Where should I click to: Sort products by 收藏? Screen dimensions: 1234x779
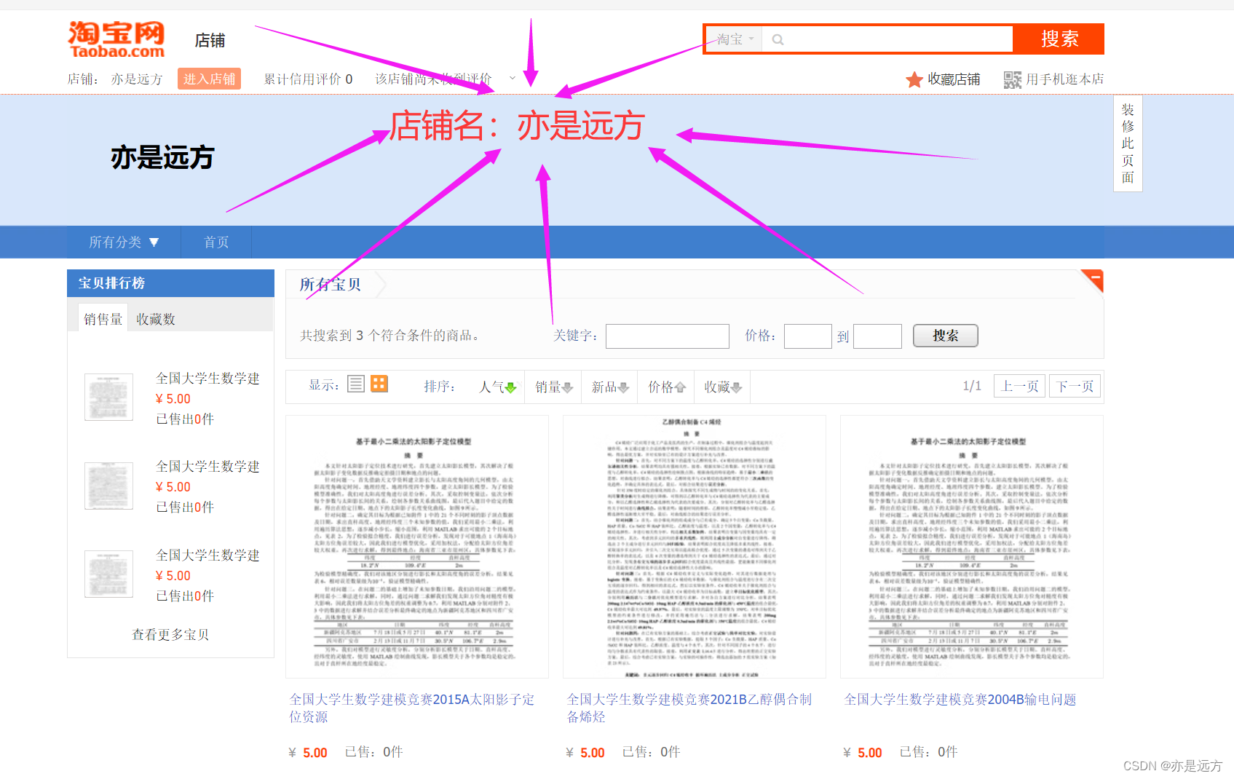pyautogui.click(x=722, y=387)
